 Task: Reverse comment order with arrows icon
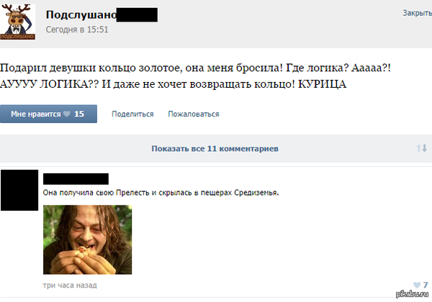(x=421, y=149)
